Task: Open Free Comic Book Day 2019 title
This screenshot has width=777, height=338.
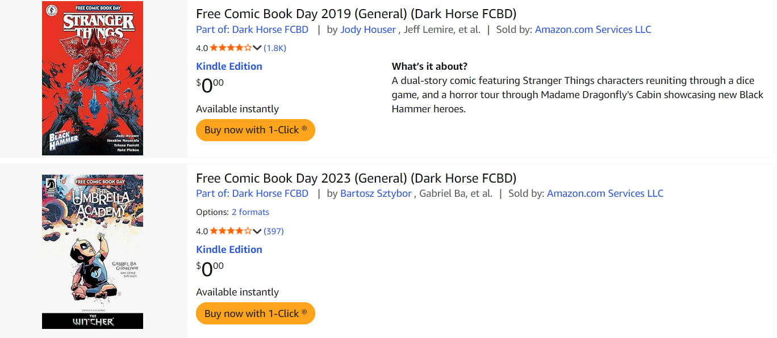Action: click(x=356, y=14)
